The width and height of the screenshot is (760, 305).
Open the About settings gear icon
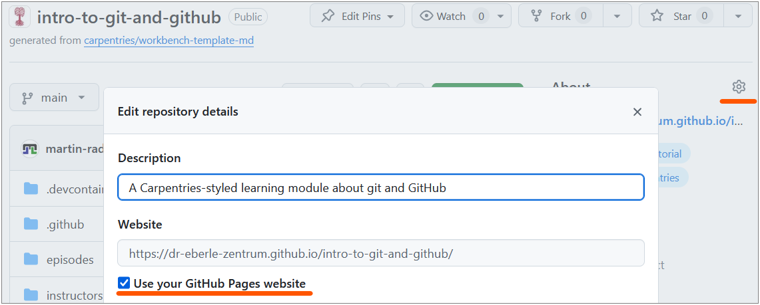pyautogui.click(x=738, y=87)
